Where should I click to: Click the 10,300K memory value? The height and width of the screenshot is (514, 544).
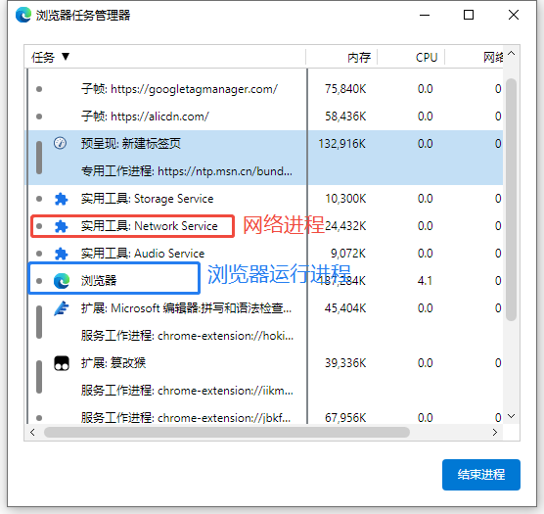(345, 199)
